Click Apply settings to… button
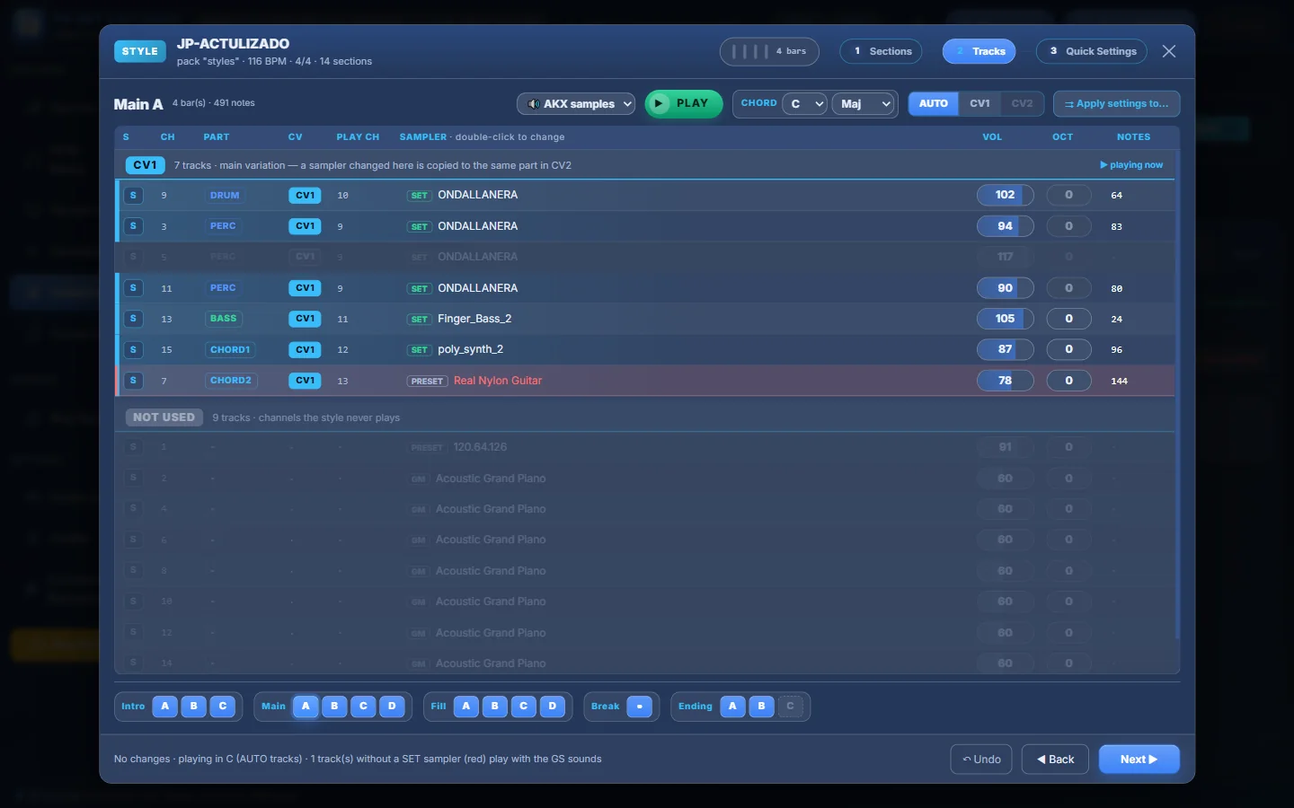1294x808 pixels. click(x=1117, y=104)
